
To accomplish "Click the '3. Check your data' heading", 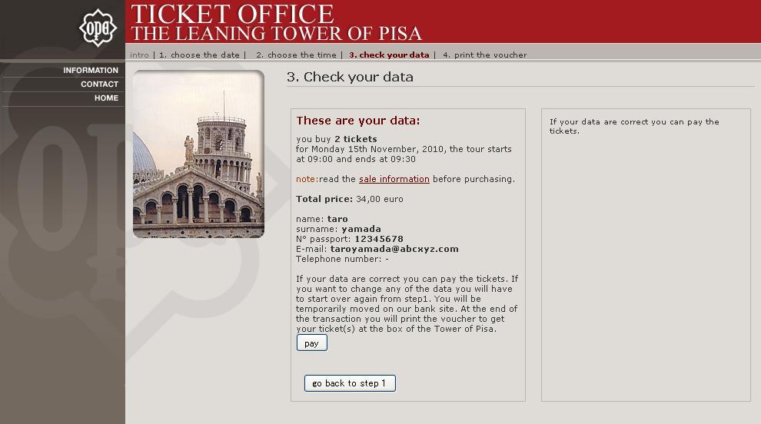I will 350,77.
